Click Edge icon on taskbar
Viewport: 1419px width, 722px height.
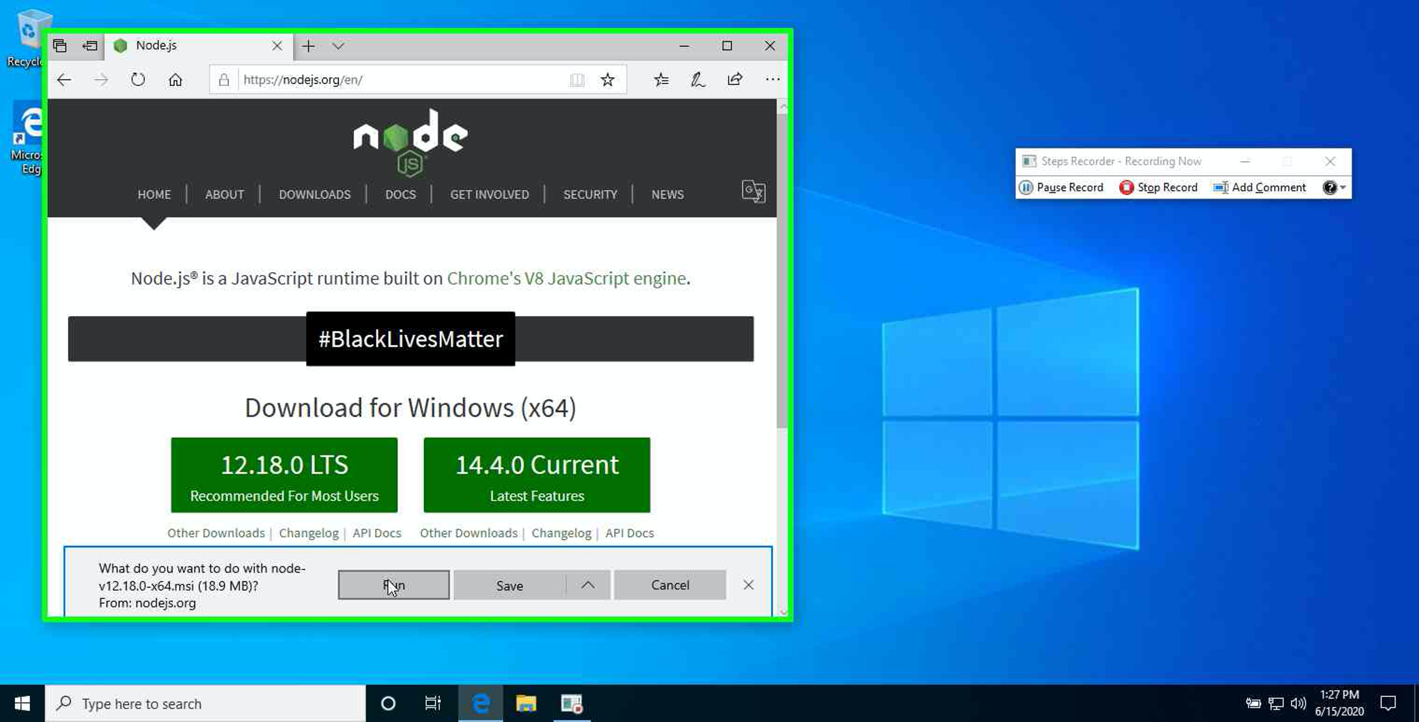click(480, 703)
